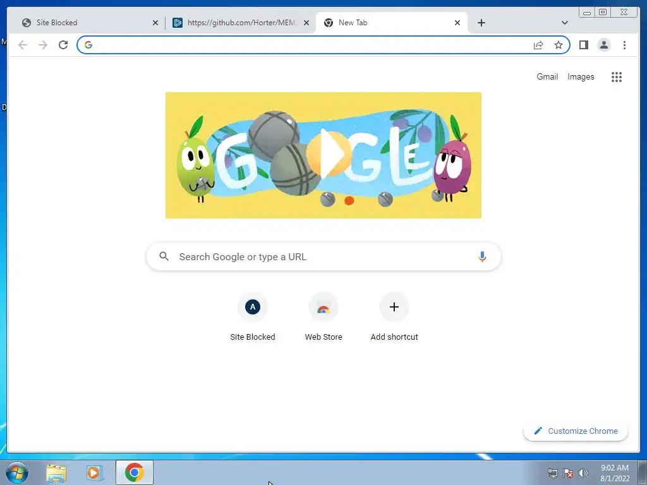Click the Search Google or type a URL box
This screenshot has width=647, height=485.
(x=324, y=256)
